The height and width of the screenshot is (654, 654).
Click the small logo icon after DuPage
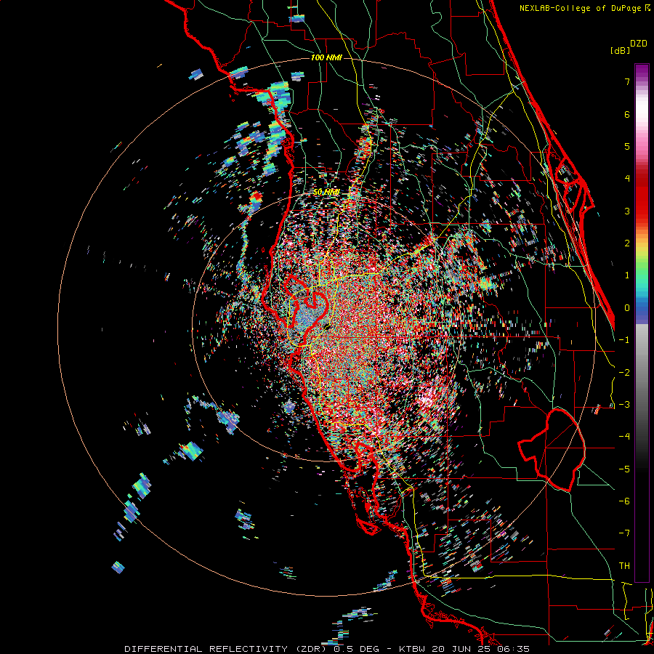click(647, 8)
